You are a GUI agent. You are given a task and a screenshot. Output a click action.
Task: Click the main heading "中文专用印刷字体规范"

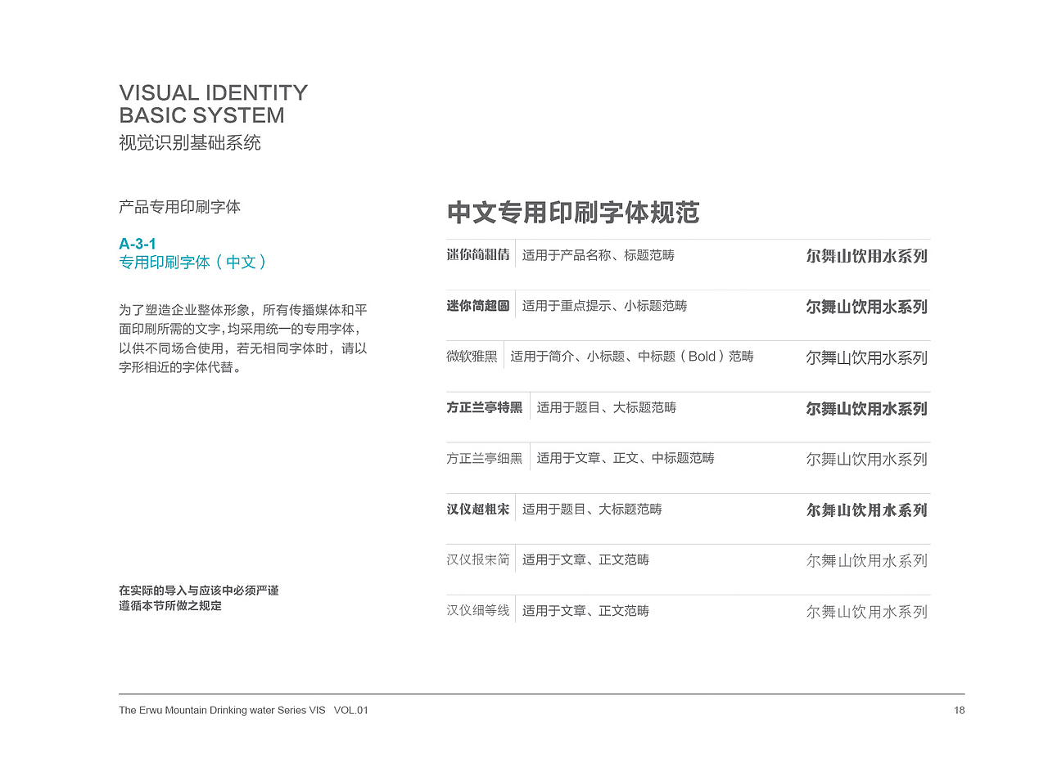[x=573, y=213]
